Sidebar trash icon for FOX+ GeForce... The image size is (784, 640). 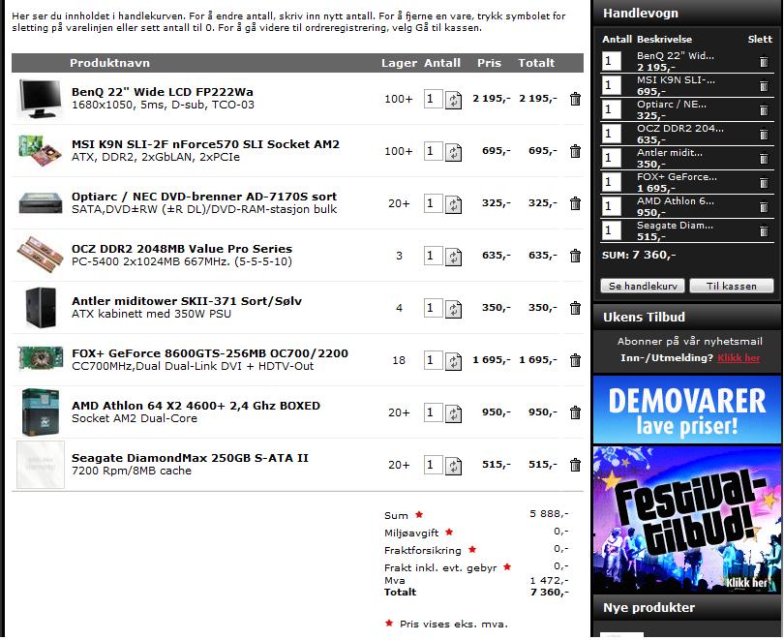click(x=764, y=183)
